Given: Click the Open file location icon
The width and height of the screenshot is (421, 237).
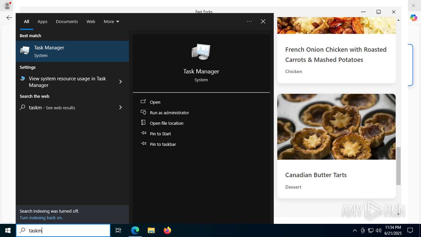Looking at the screenshot, I should coord(143,123).
